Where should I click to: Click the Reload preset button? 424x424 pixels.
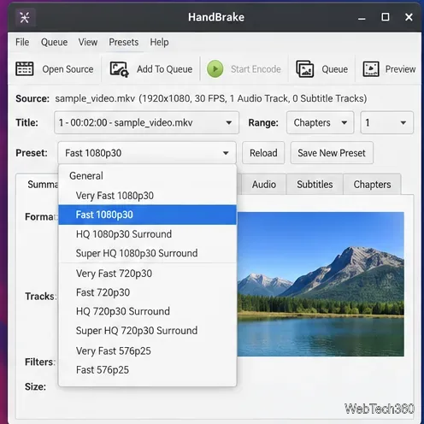click(x=263, y=153)
